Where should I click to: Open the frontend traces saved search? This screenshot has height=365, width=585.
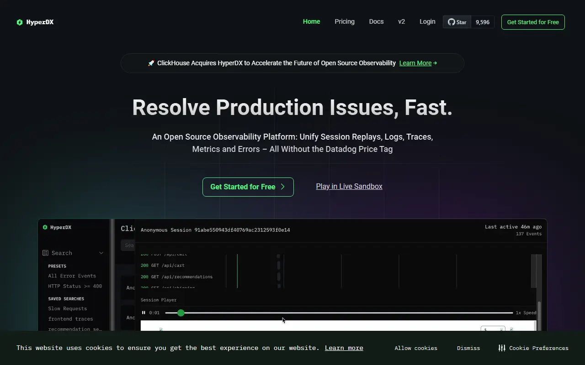[70, 319]
